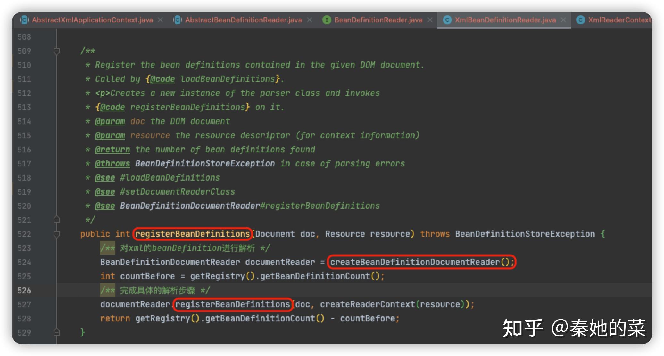Click the class icon on AbstractXmlApplicationContext.java tab

pyautogui.click(x=24, y=20)
